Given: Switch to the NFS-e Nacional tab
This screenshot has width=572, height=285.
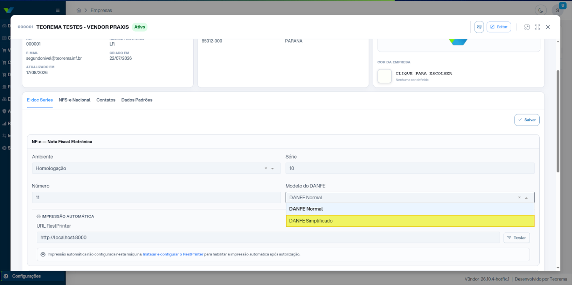Looking at the screenshot, I should (x=75, y=100).
